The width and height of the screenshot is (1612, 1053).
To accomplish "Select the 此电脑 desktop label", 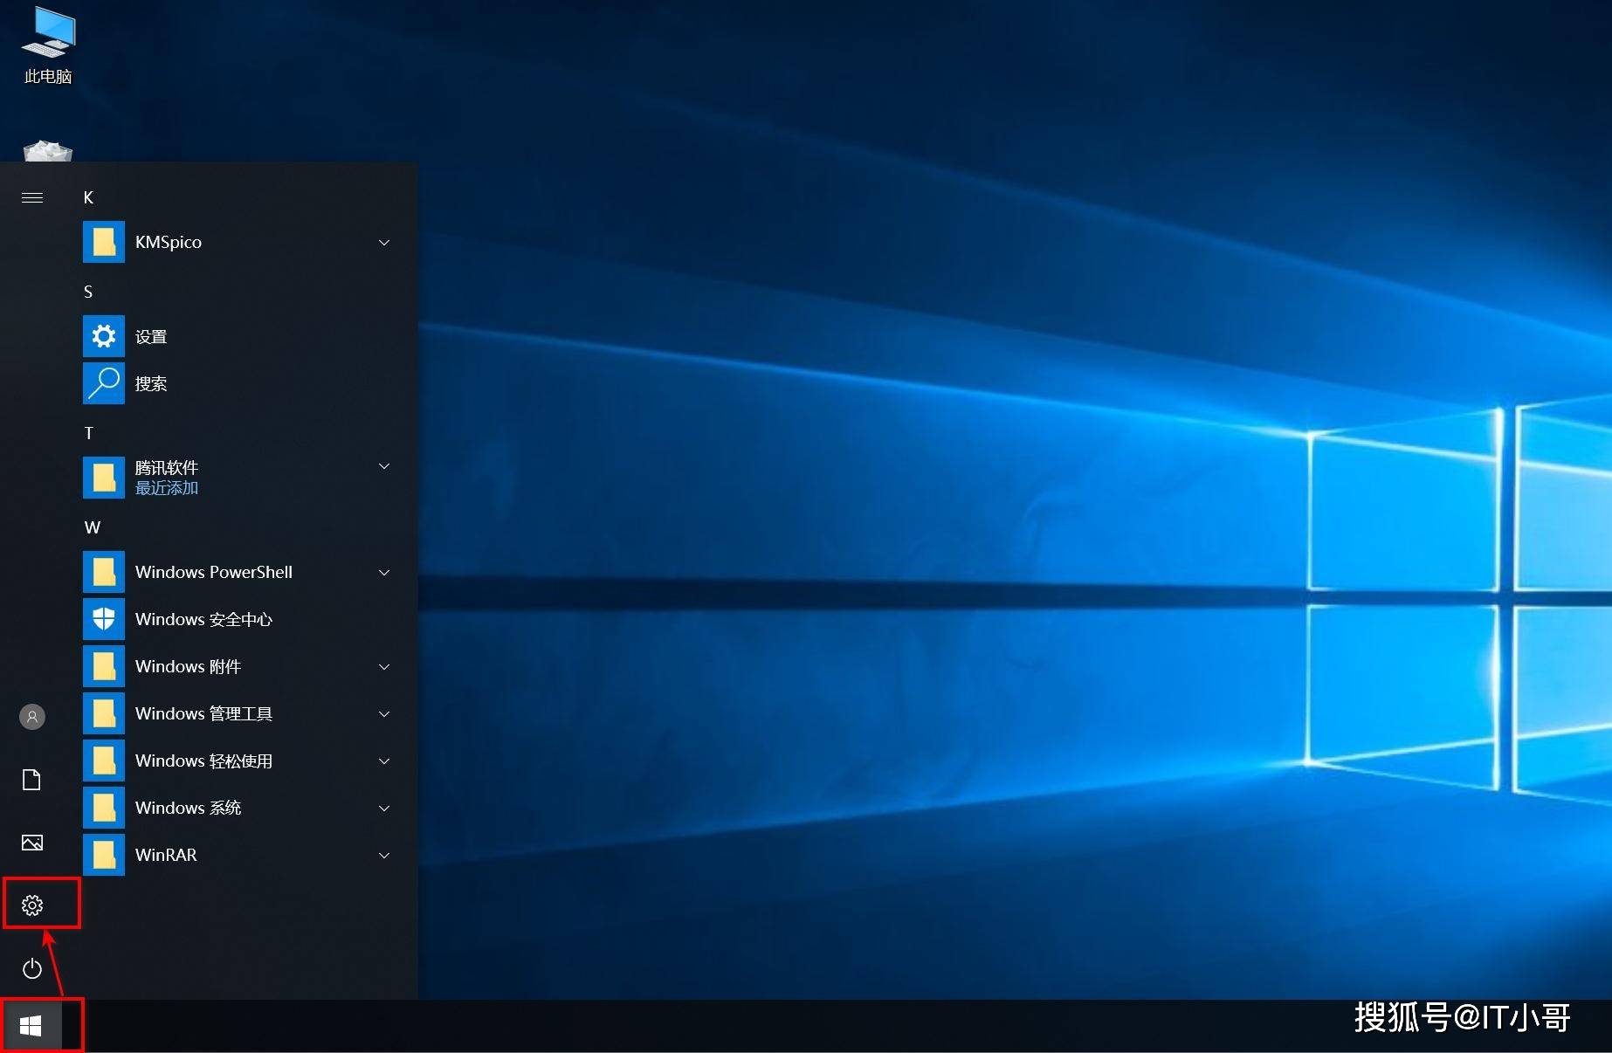I will (x=48, y=77).
